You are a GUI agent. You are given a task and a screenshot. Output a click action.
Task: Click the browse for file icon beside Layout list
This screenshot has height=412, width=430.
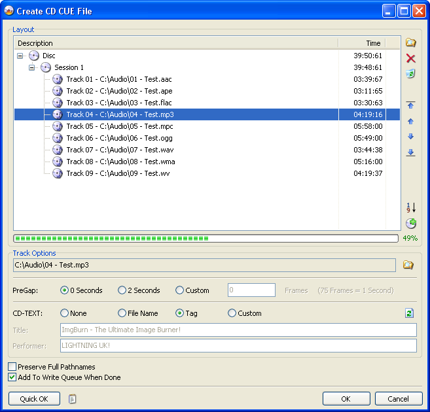410,43
